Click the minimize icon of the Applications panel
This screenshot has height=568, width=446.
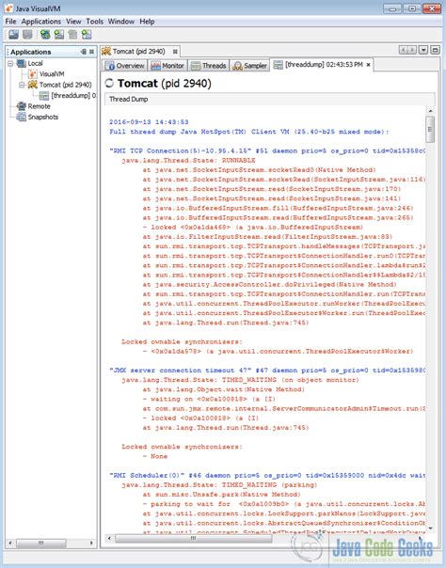tap(84, 52)
